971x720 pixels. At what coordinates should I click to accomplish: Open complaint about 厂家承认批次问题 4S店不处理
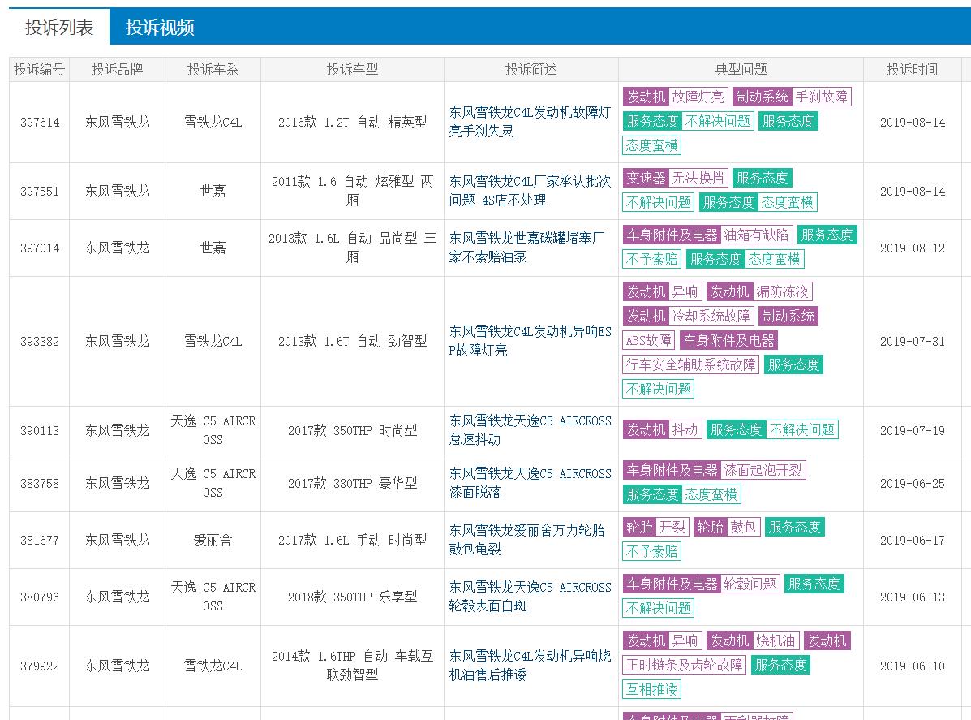530,191
